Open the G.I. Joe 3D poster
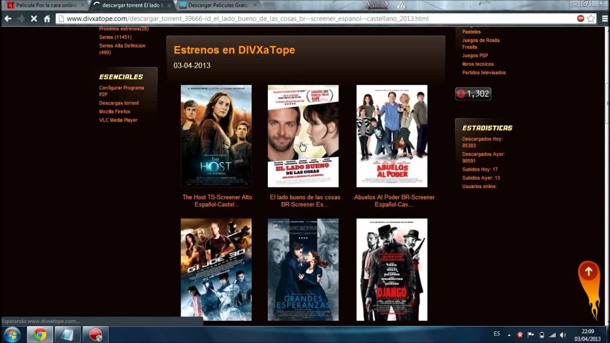 (216, 270)
